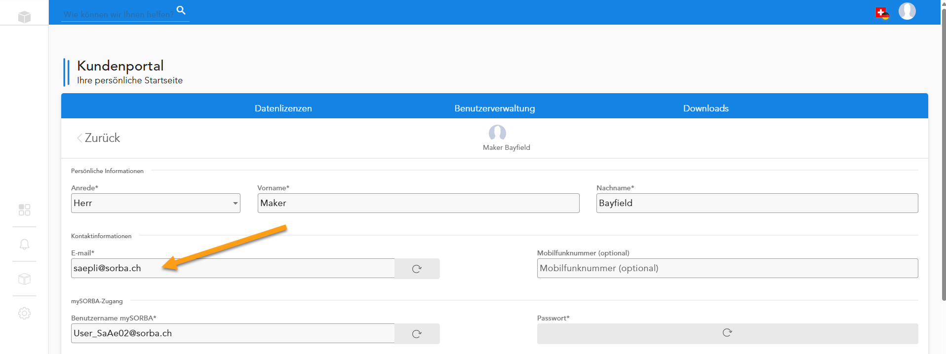The image size is (946, 354).
Task: Switch to the Datenlizenzen tab
Action: click(x=283, y=108)
